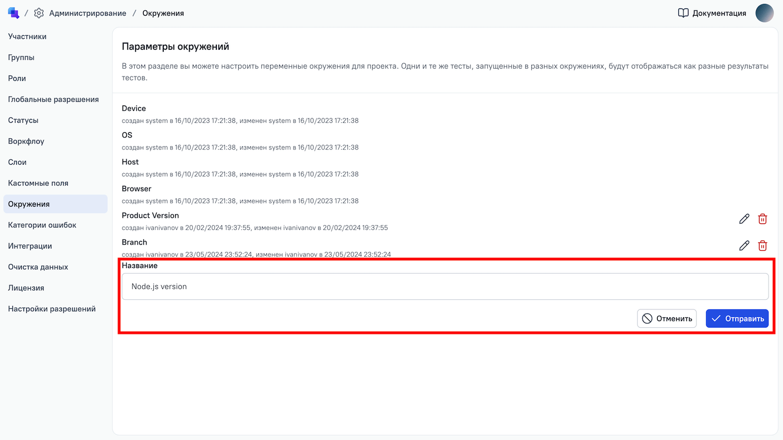Click the Название input field
Image resolution: width=783 pixels, height=440 pixels.
click(x=445, y=286)
